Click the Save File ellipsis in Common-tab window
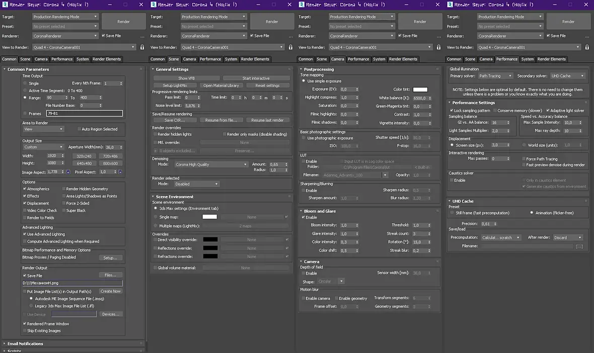The height and width of the screenshot is (353, 594). tap(142, 36)
